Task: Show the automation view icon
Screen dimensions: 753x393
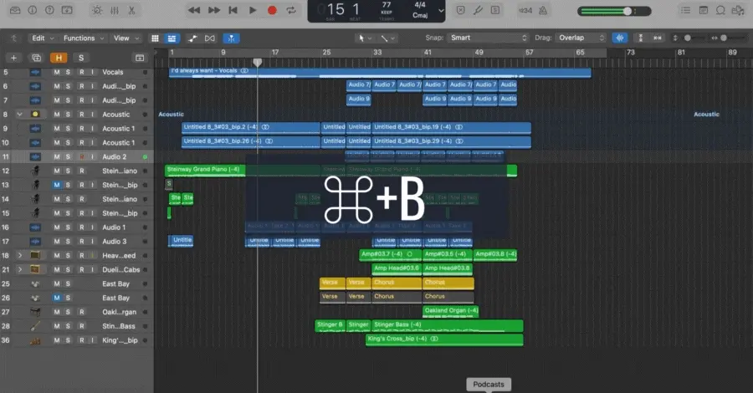Action: click(x=192, y=38)
